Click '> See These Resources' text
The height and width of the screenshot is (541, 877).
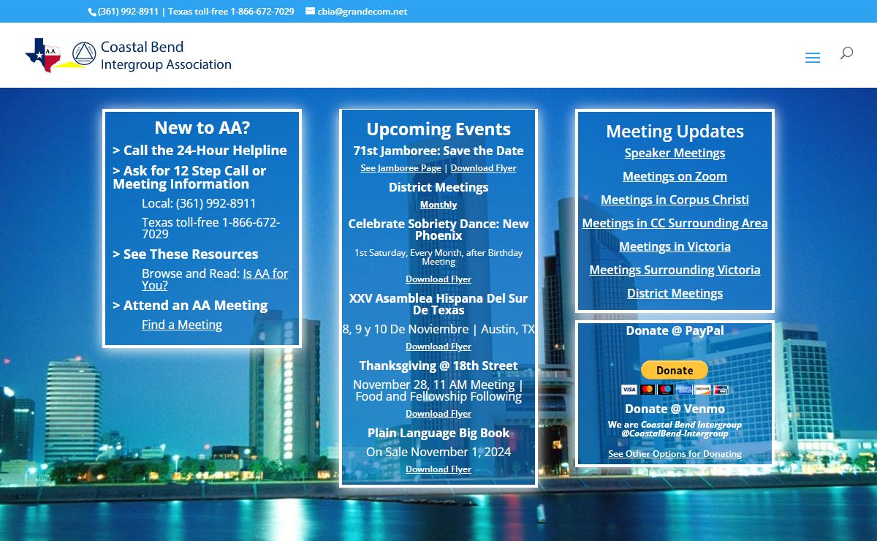point(186,254)
